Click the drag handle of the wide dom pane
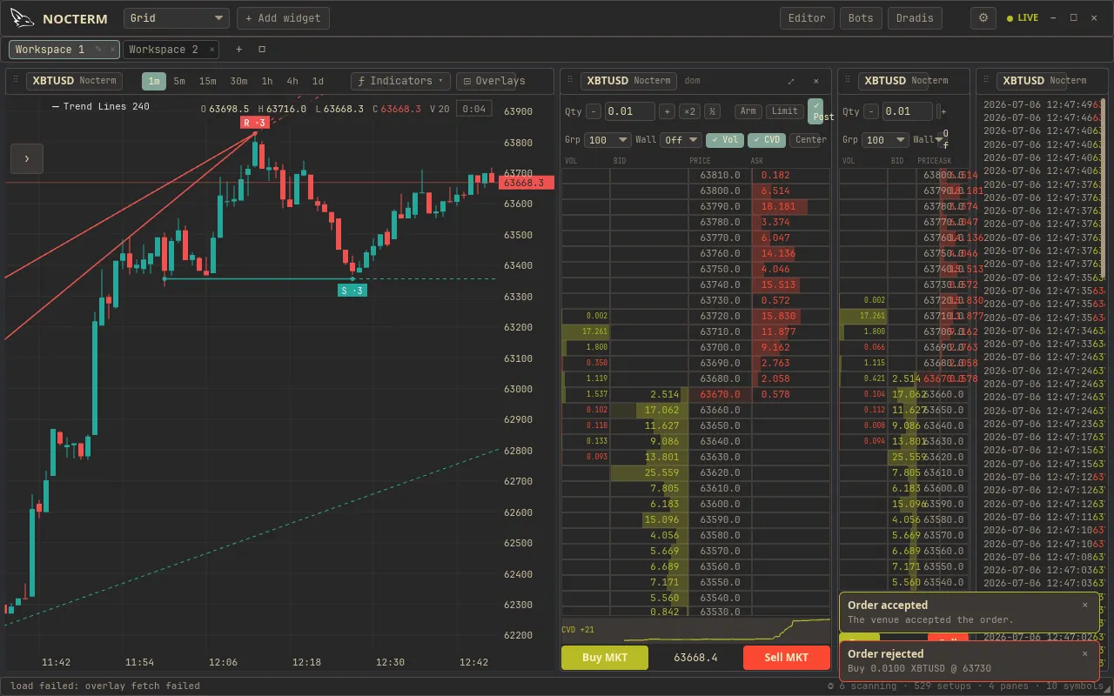The image size is (1114, 696). (x=569, y=80)
